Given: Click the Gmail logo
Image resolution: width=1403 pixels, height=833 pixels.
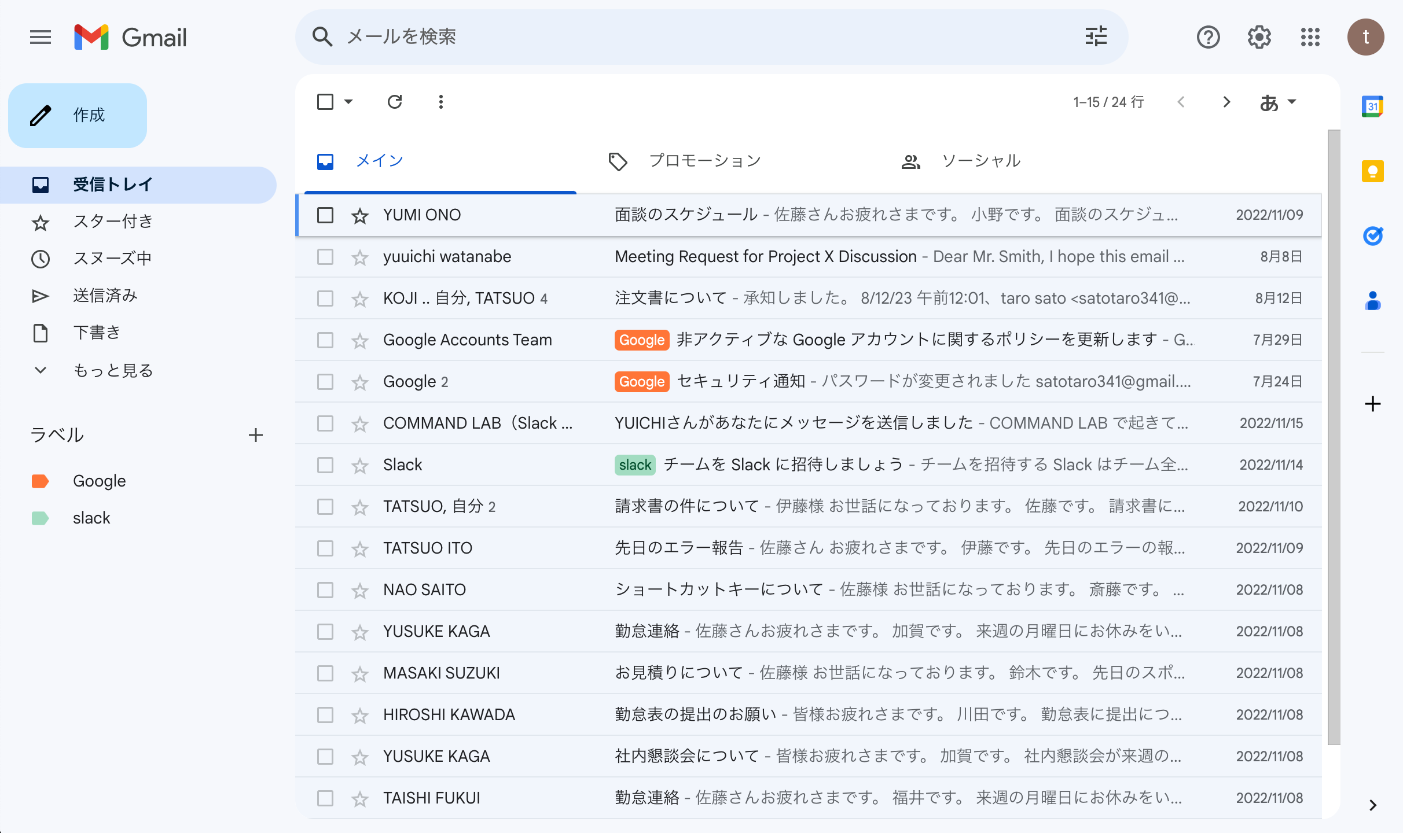Looking at the screenshot, I should click(x=131, y=38).
